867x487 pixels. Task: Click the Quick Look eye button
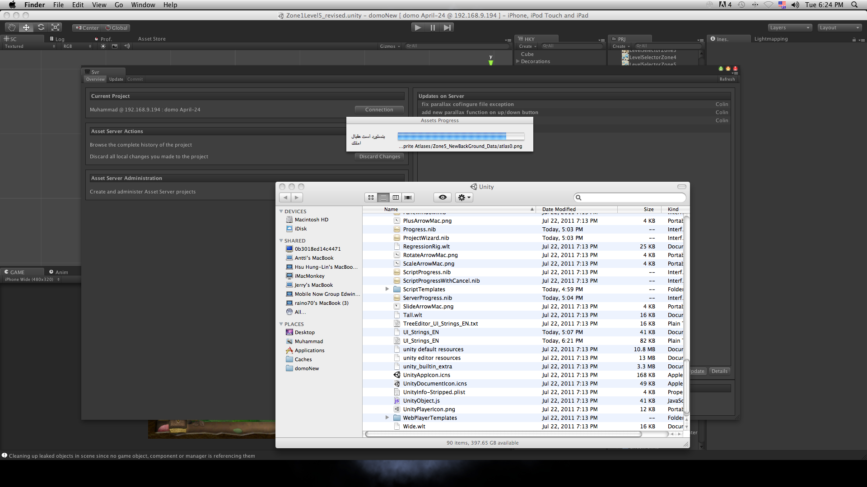(x=443, y=198)
